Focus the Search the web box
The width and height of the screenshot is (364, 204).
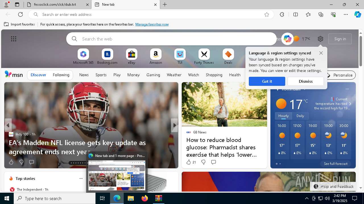(x=171, y=39)
